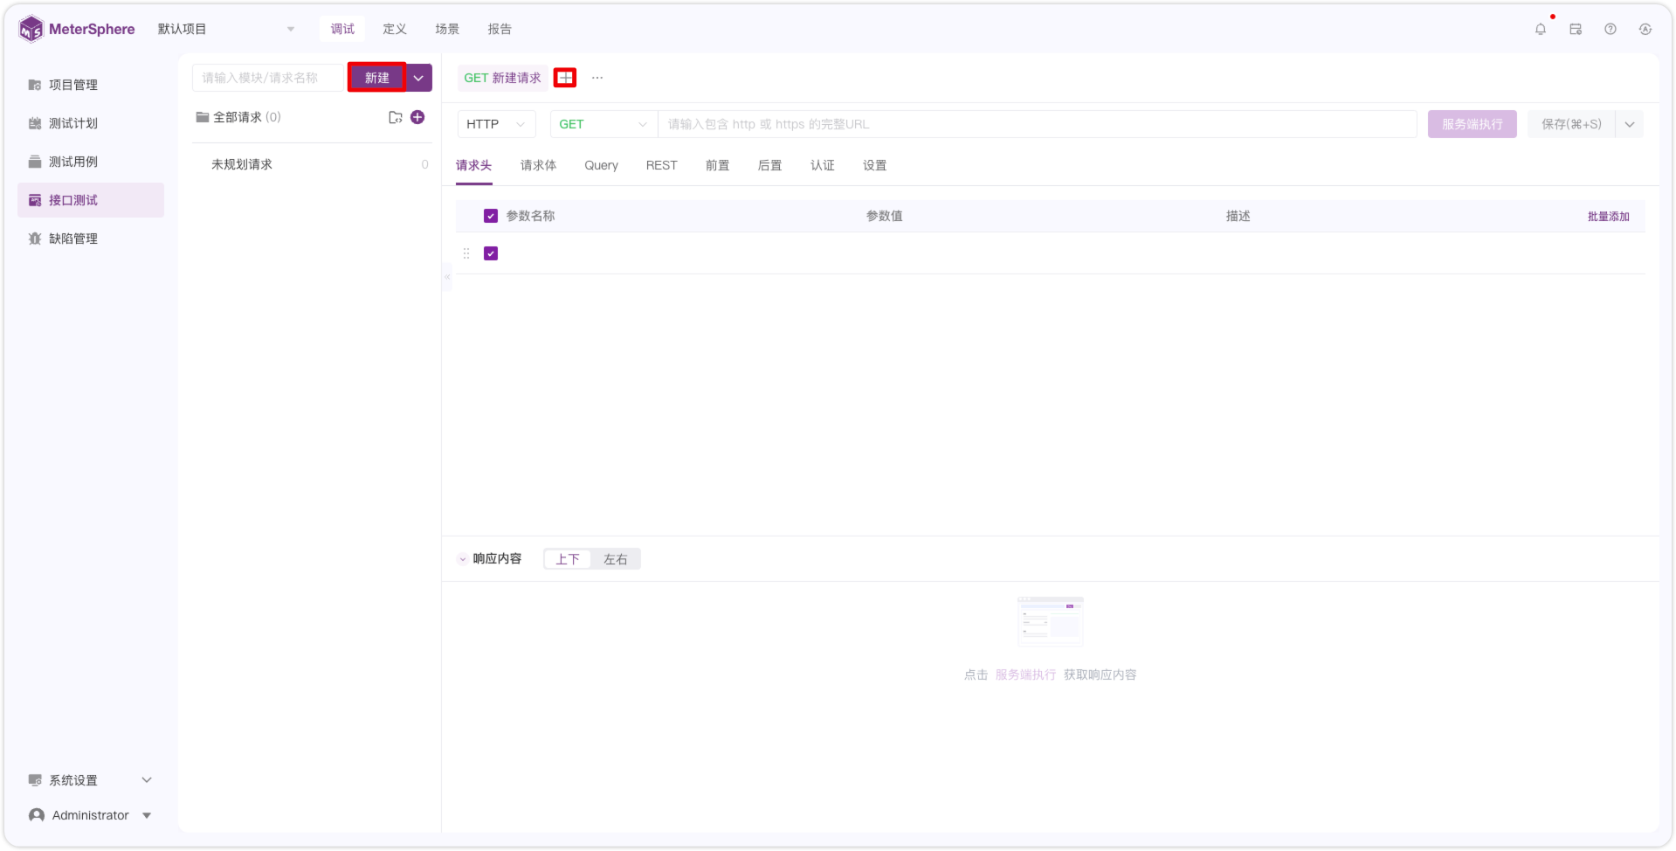Open the 默认项目 project selector
The width and height of the screenshot is (1676, 851).
tap(226, 29)
